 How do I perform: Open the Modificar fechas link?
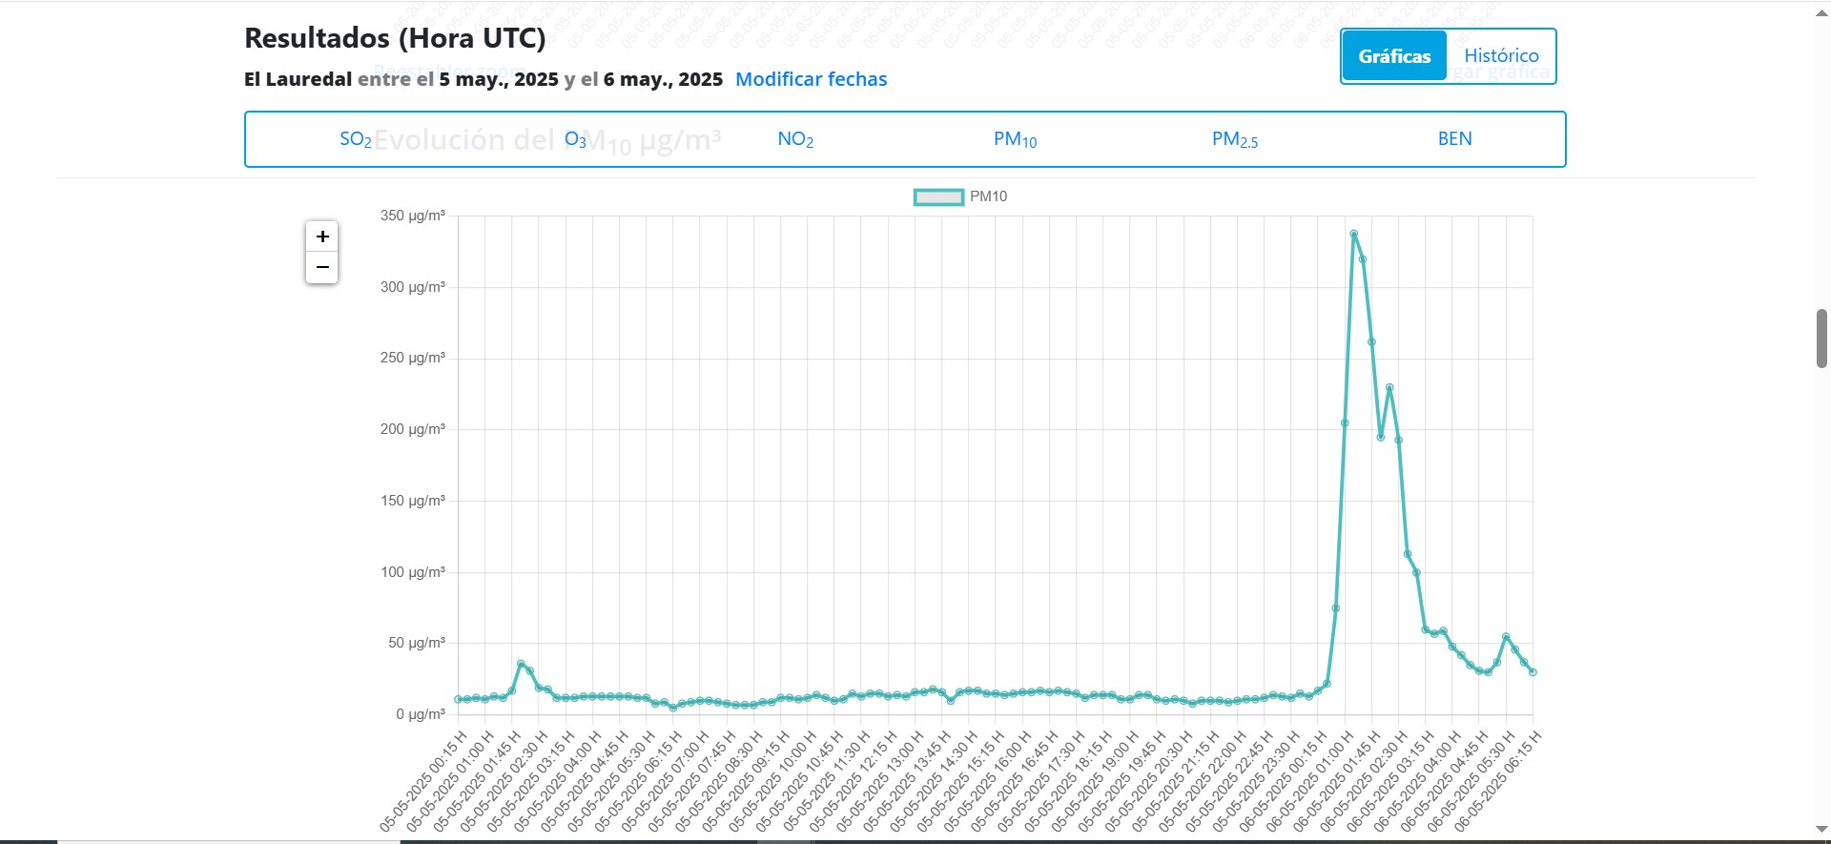tap(811, 79)
